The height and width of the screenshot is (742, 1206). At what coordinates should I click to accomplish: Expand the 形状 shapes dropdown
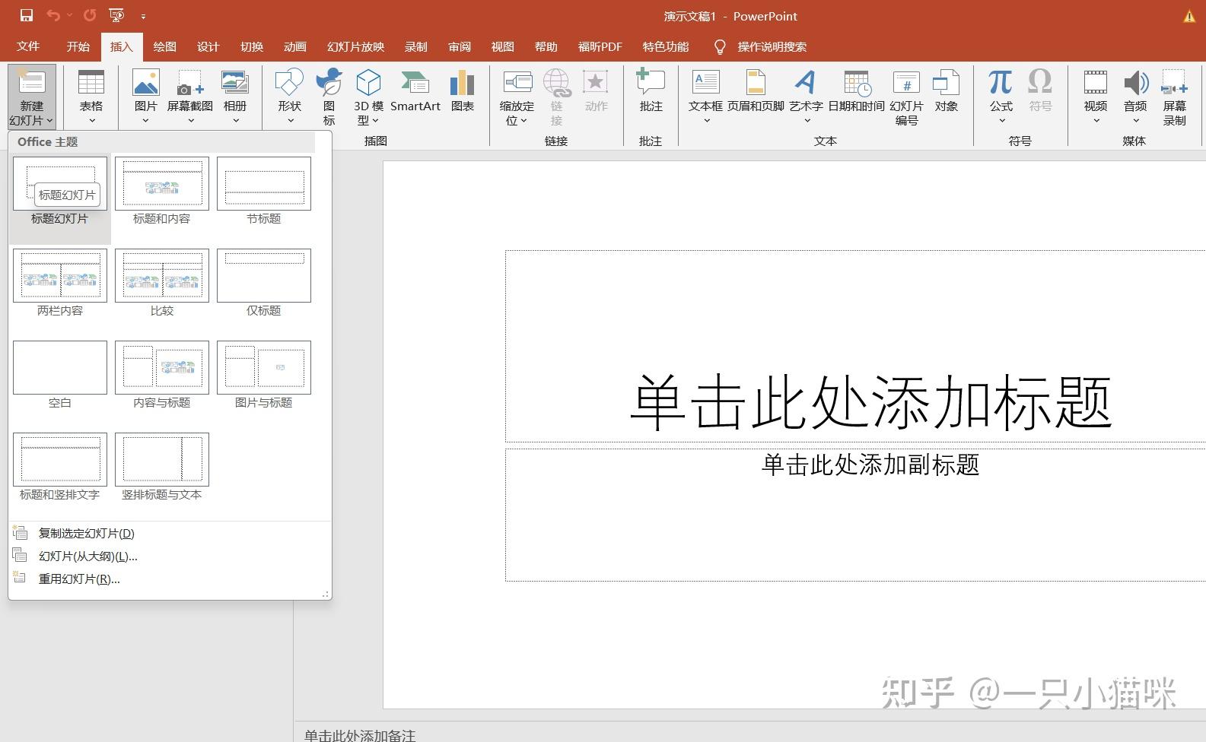click(x=289, y=119)
